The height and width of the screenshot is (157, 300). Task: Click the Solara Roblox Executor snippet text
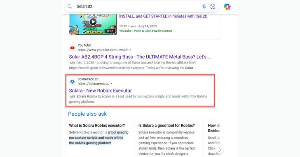tap(138, 99)
